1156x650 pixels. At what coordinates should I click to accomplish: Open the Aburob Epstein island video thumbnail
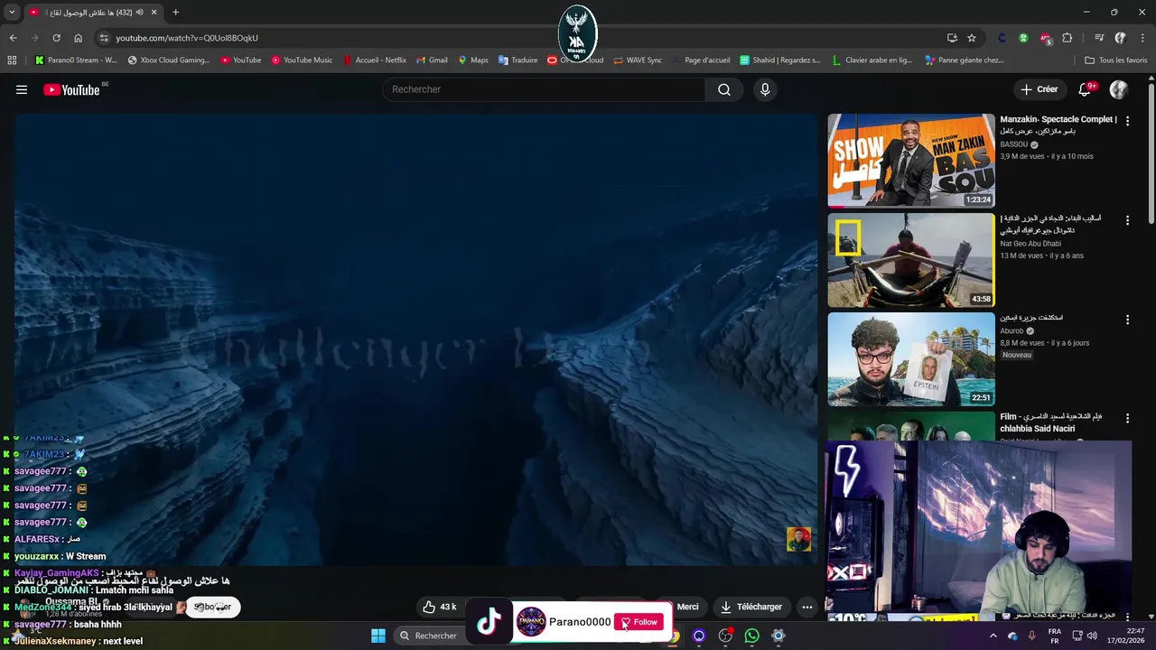tap(911, 359)
